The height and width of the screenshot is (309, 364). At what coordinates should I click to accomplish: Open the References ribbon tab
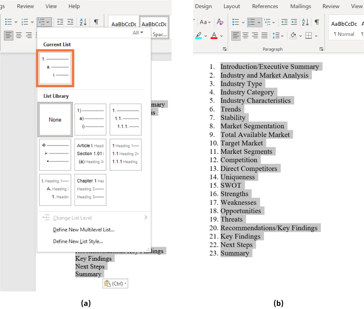tap(265, 6)
